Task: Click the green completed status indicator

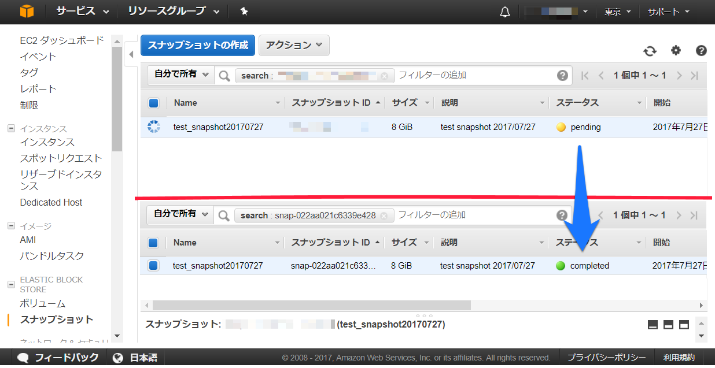Action: coord(560,266)
